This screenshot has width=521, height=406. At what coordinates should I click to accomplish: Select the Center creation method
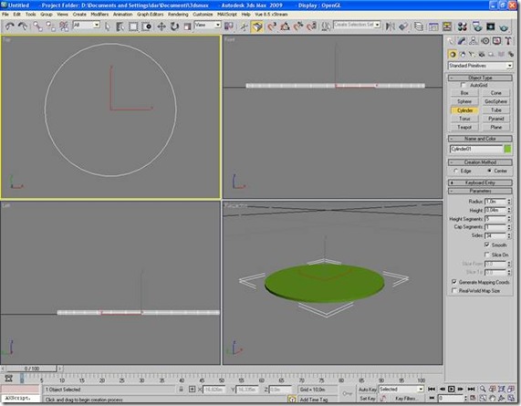click(489, 171)
